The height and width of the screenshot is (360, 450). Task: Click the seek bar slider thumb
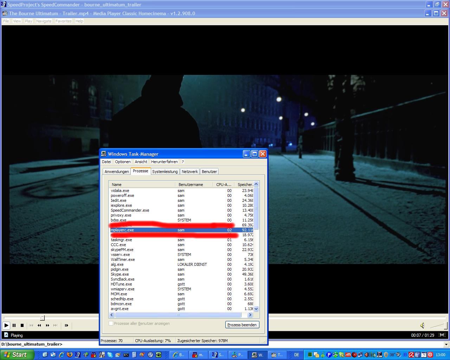pos(42,318)
